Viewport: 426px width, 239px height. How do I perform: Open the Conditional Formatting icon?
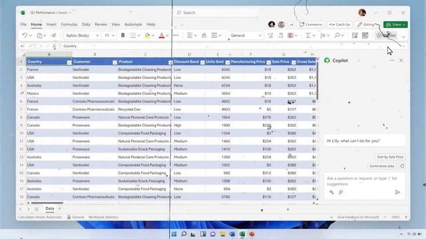click(290, 35)
